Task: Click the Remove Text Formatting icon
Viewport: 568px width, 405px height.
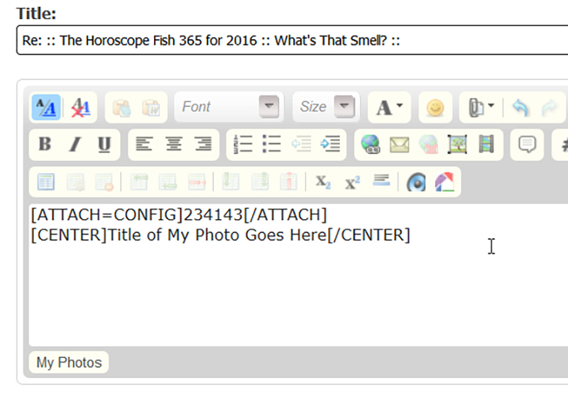Action: [81, 107]
